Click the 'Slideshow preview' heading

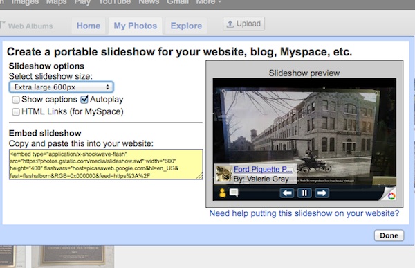click(x=304, y=73)
